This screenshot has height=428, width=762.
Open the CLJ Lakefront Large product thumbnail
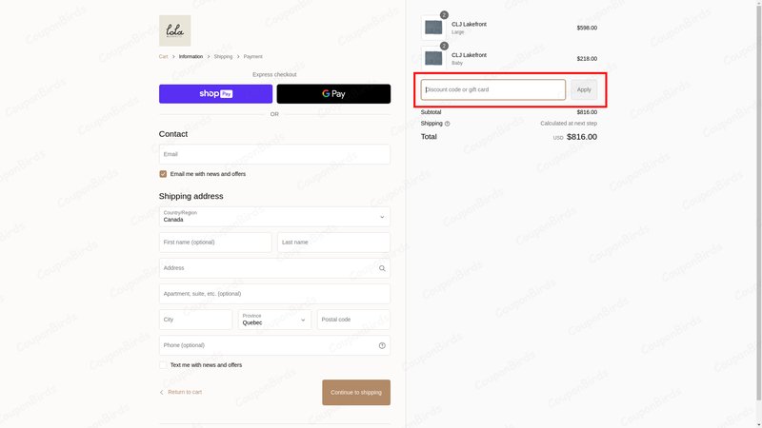433,28
